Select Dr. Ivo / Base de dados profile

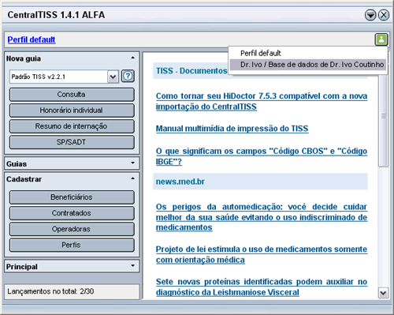coord(308,65)
